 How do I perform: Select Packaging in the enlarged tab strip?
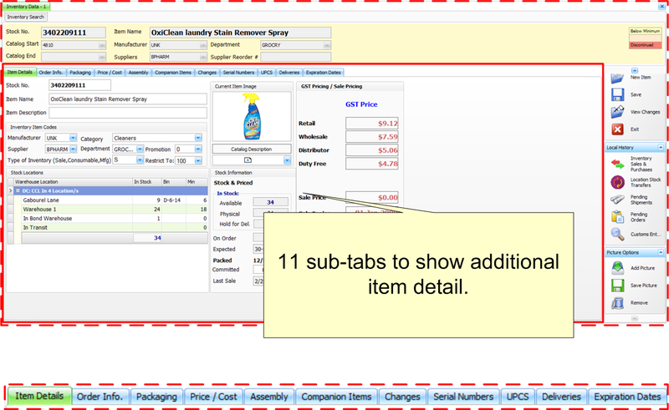pyautogui.click(x=156, y=397)
